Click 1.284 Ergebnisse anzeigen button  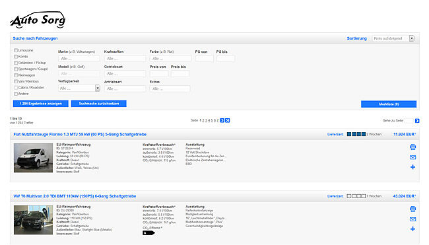pos(41,104)
